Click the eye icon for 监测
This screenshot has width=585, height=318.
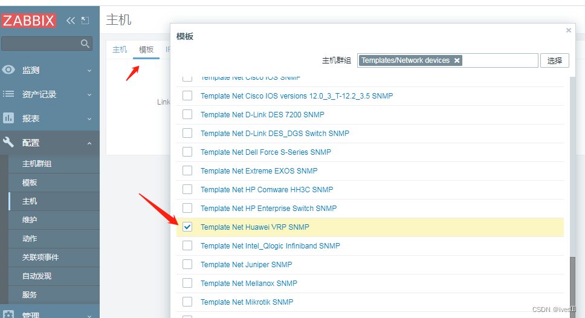click(x=8, y=70)
